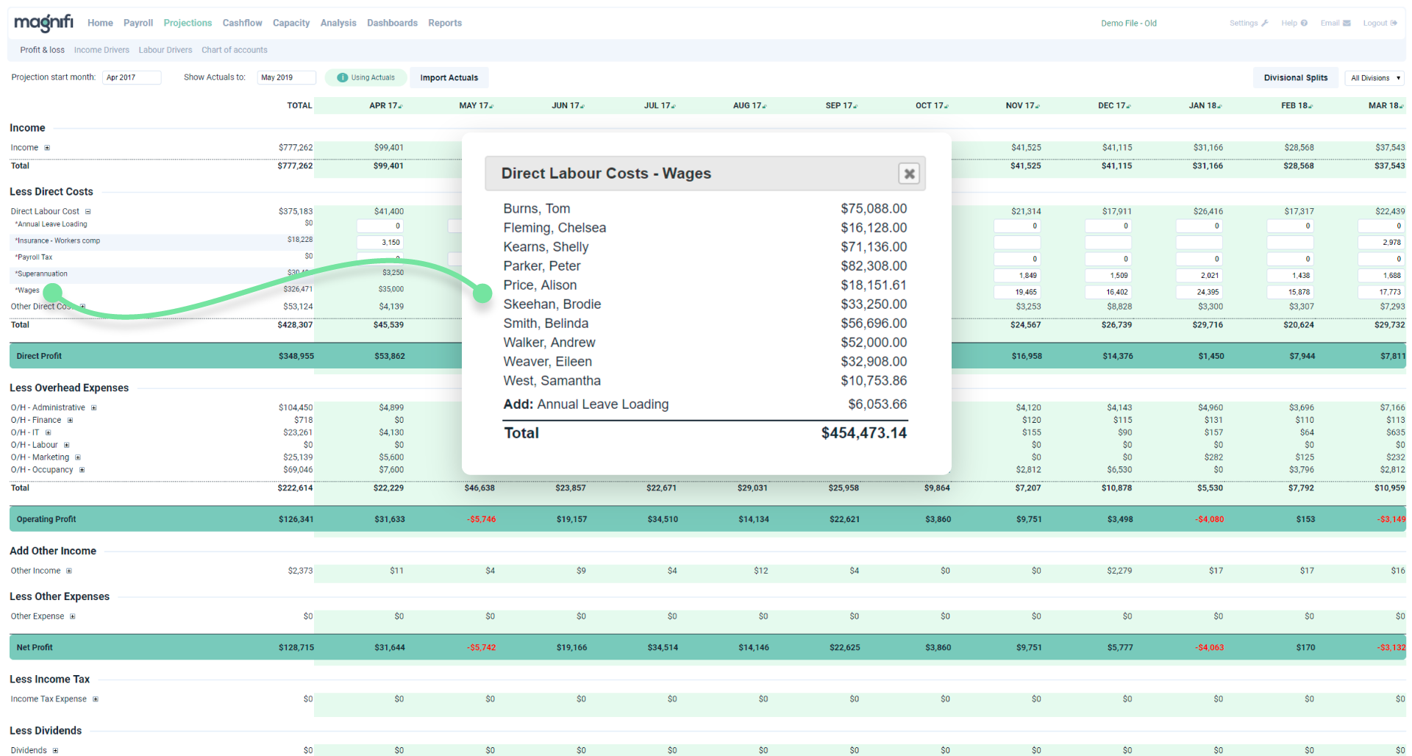
Task: Click the Projection start month field
Action: (x=132, y=77)
